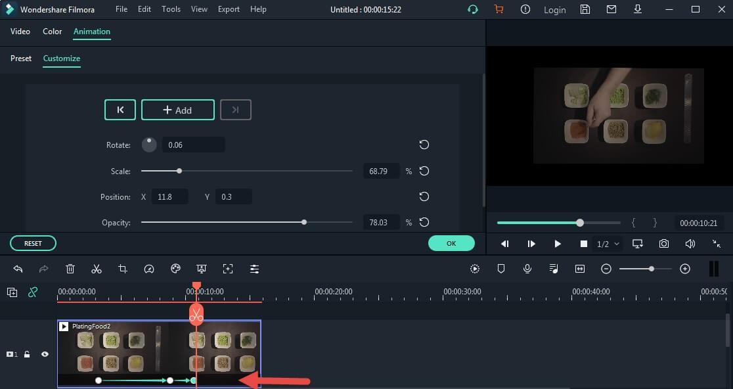Take a snapshot with the camera icon
Image resolution: width=733 pixels, height=389 pixels.
(x=664, y=244)
